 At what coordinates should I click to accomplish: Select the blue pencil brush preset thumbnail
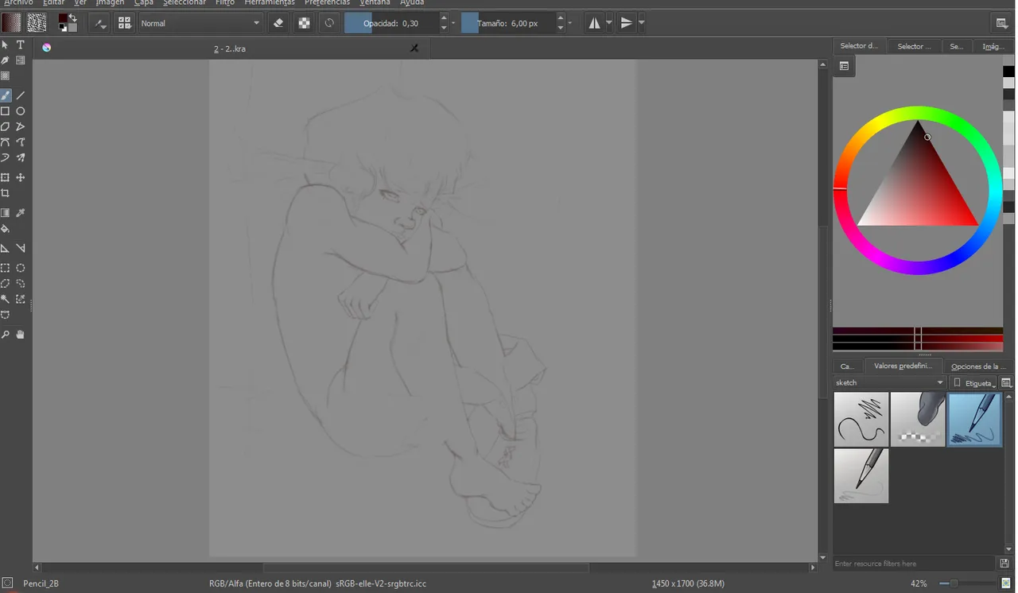pyautogui.click(x=974, y=419)
